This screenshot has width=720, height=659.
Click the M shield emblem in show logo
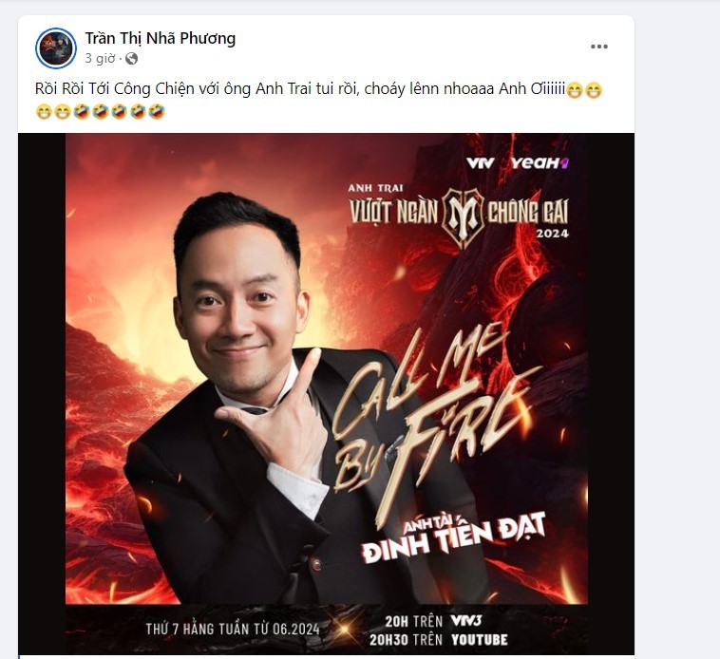463,215
